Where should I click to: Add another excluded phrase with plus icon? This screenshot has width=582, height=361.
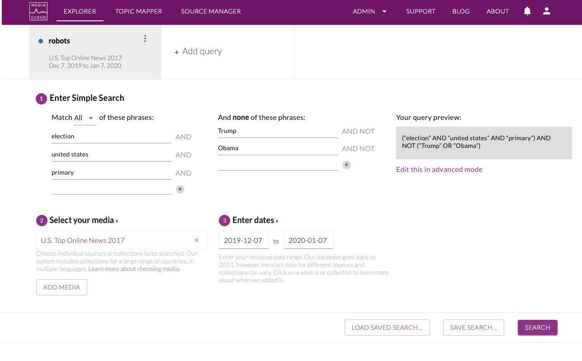(x=346, y=165)
